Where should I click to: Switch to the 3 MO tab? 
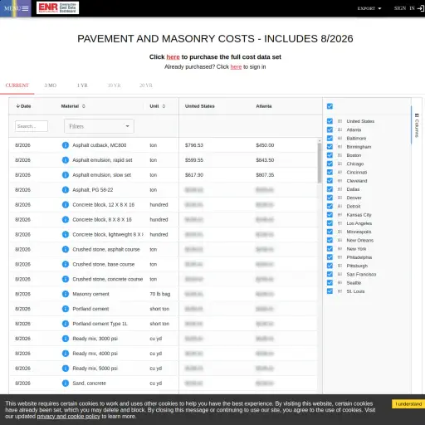coord(51,85)
